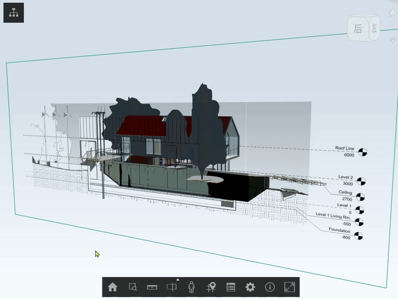The height and width of the screenshot is (299, 398).
Task: Show the model info panel
Action: click(270, 287)
